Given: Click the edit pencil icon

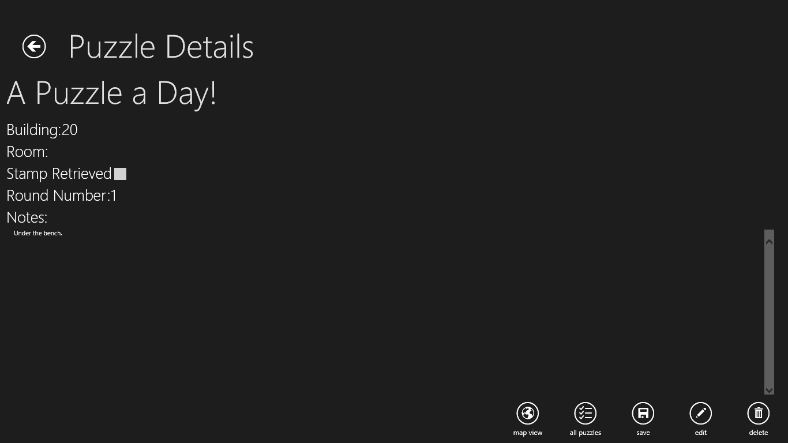Looking at the screenshot, I should pyautogui.click(x=700, y=413).
